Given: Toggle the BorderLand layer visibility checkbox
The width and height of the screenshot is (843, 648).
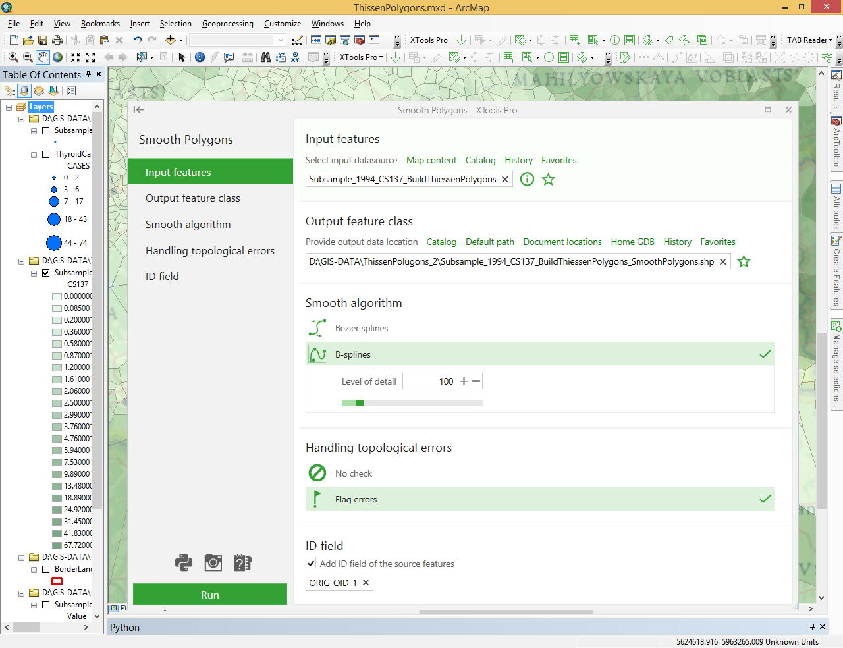Looking at the screenshot, I should tap(46, 569).
